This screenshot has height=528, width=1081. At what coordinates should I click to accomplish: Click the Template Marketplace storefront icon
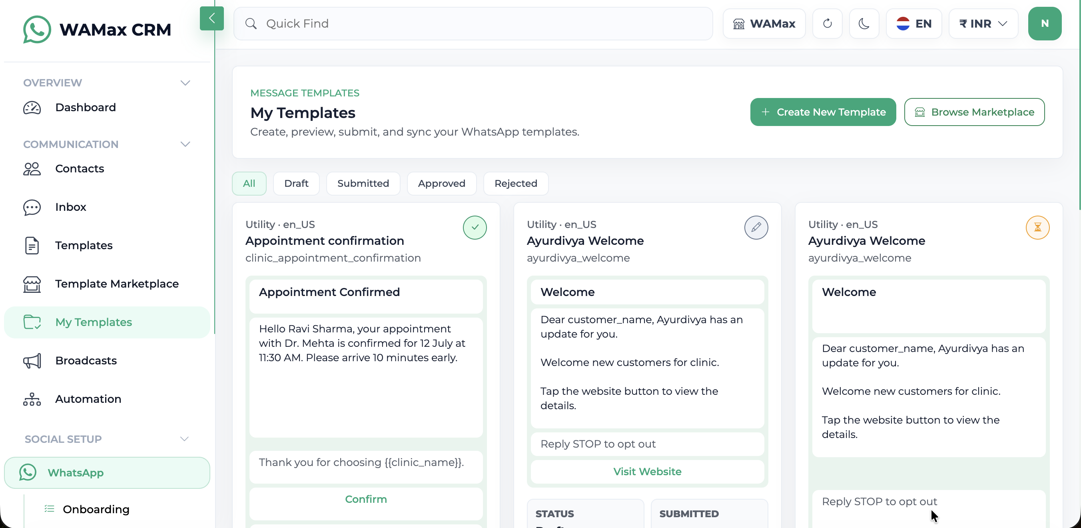32,284
